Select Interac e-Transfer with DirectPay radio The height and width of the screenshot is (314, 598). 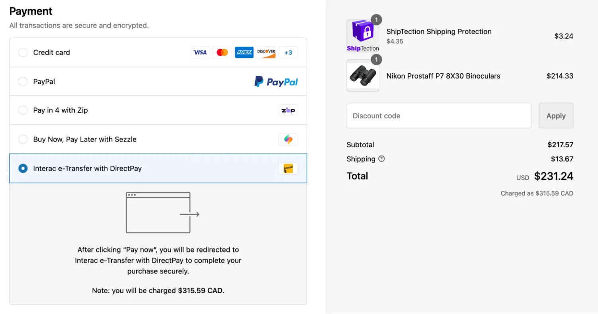coord(23,169)
